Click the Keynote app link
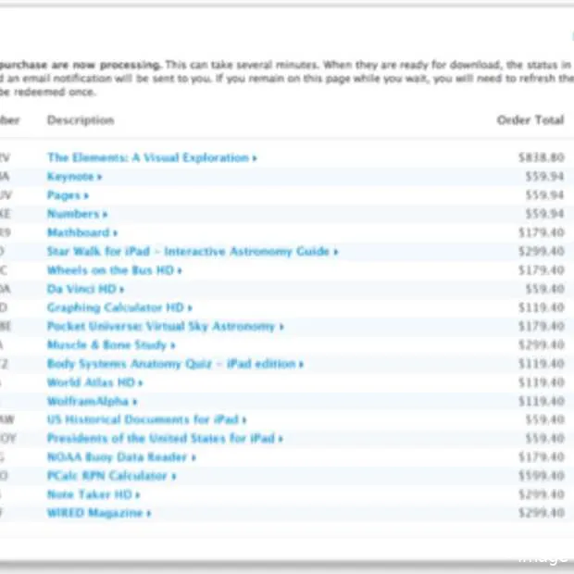The image size is (574, 574). pos(70,177)
